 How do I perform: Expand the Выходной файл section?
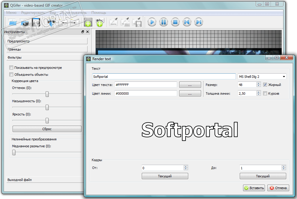click(x=46, y=180)
